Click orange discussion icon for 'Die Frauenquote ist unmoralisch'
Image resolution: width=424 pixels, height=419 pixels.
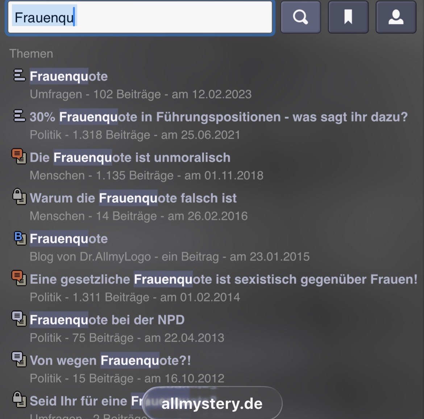[x=19, y=156]
